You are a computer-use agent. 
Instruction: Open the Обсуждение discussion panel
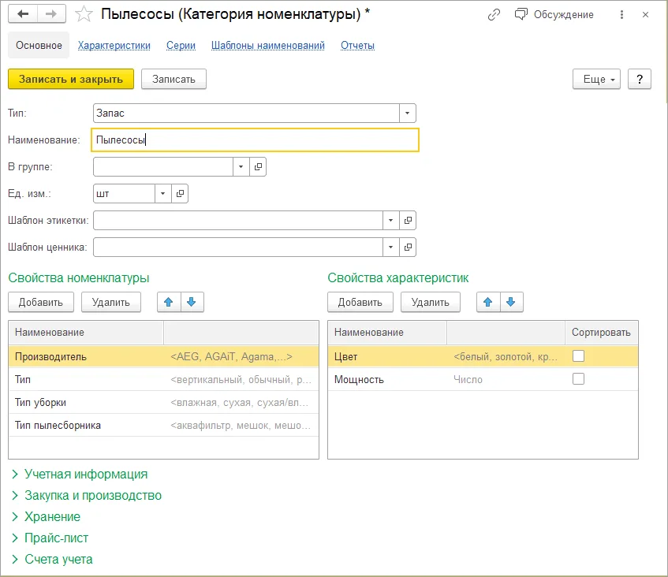(554, 15)
